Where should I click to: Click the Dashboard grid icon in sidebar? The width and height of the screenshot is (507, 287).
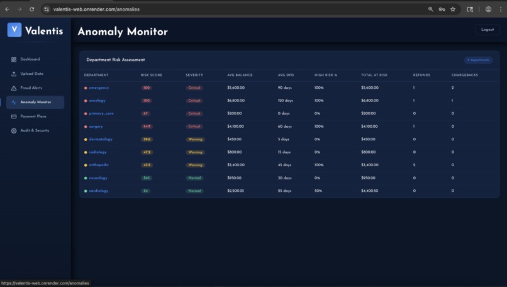14,60
